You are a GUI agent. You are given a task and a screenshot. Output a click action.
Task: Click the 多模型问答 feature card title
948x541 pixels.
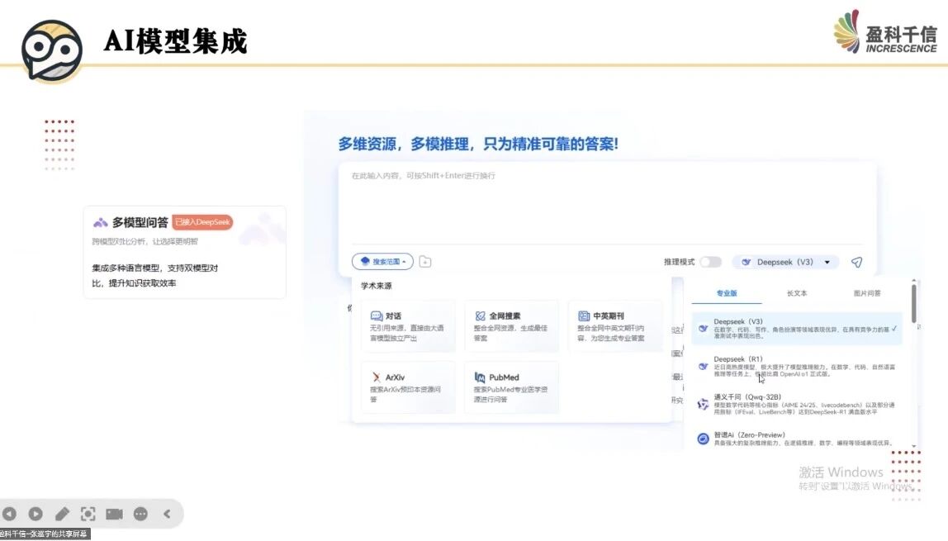coord(140,222)
